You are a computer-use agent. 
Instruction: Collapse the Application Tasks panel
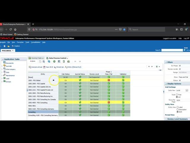coord(3,59)
